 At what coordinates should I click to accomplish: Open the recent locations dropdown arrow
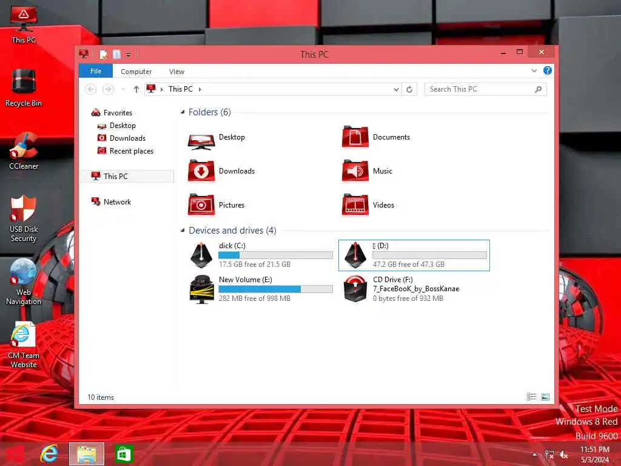point(123,90)
